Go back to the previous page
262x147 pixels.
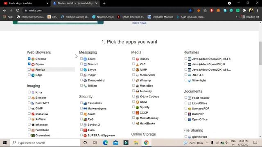(5, 10)
